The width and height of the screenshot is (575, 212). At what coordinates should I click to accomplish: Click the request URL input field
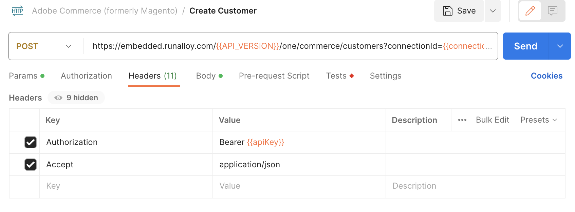[289, 46]
